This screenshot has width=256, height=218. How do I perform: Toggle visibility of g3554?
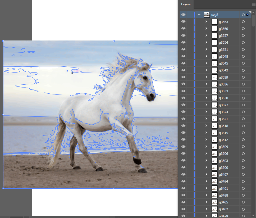(183, 42)
